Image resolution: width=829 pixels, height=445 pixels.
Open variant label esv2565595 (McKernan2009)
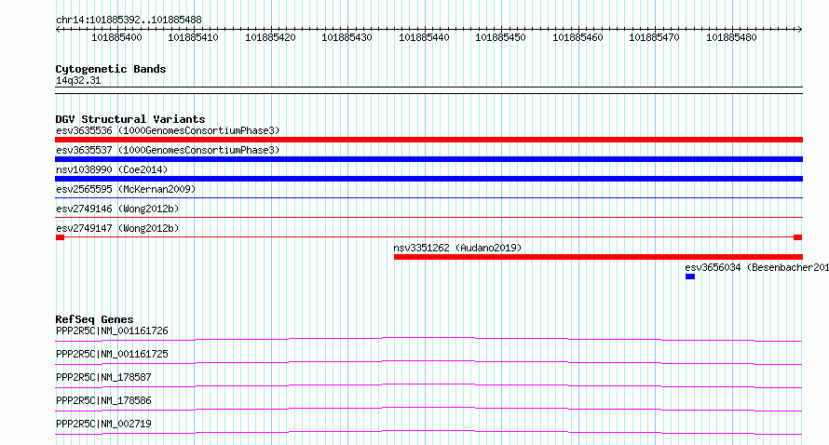126,189
